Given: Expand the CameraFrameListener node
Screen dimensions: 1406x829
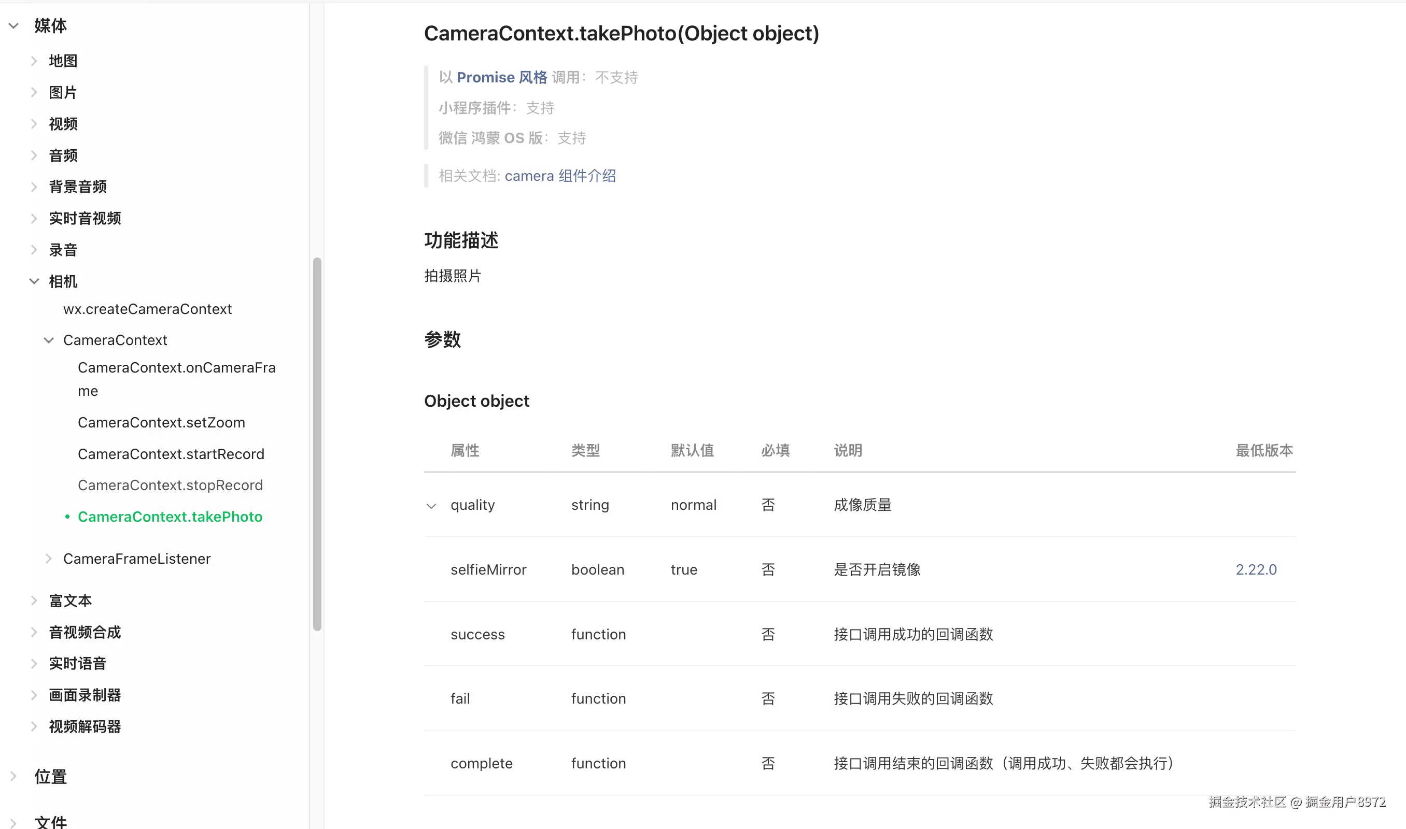Looking at the screenshot, I should coord(49,559).
